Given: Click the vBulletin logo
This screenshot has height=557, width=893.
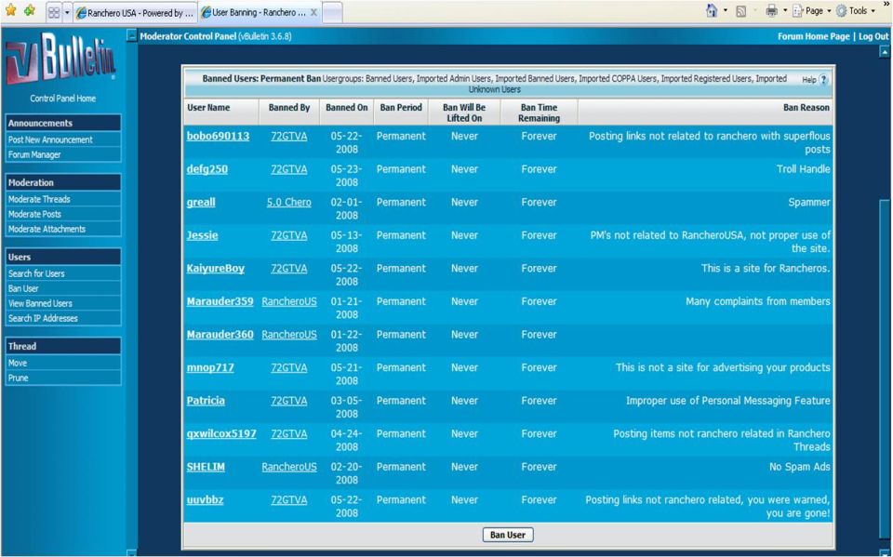Looking at the screenshot, I should [x=60, y=59].
